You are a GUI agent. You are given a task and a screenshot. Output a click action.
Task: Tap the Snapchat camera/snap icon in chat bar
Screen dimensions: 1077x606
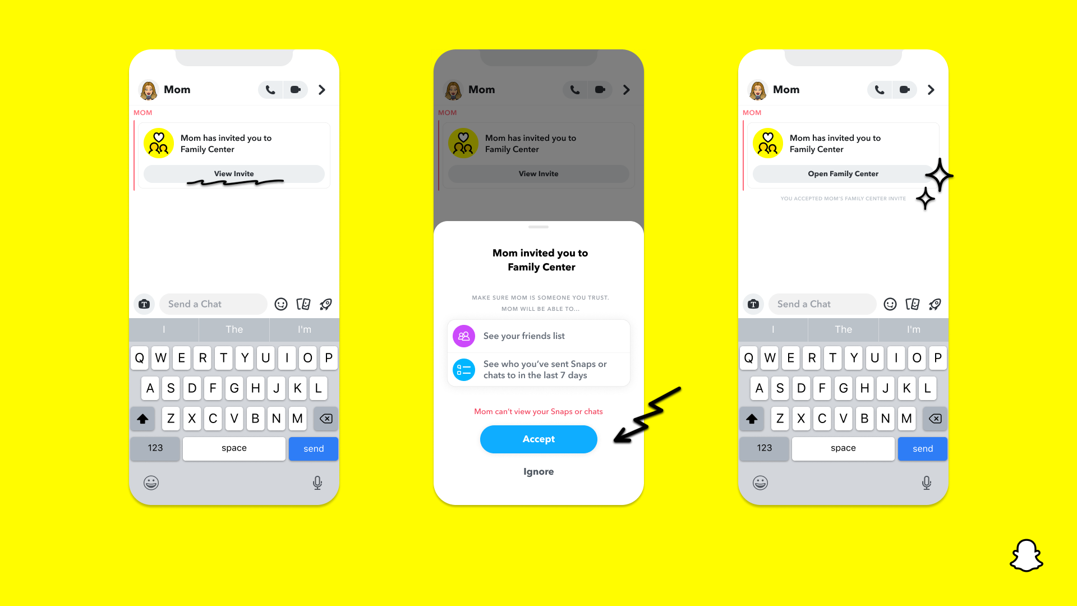tap(144, 304)
